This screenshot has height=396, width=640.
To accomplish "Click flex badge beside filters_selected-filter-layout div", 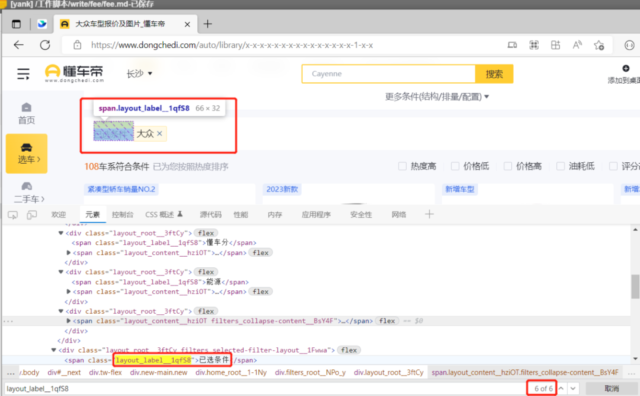I will (x=349, y=350).
